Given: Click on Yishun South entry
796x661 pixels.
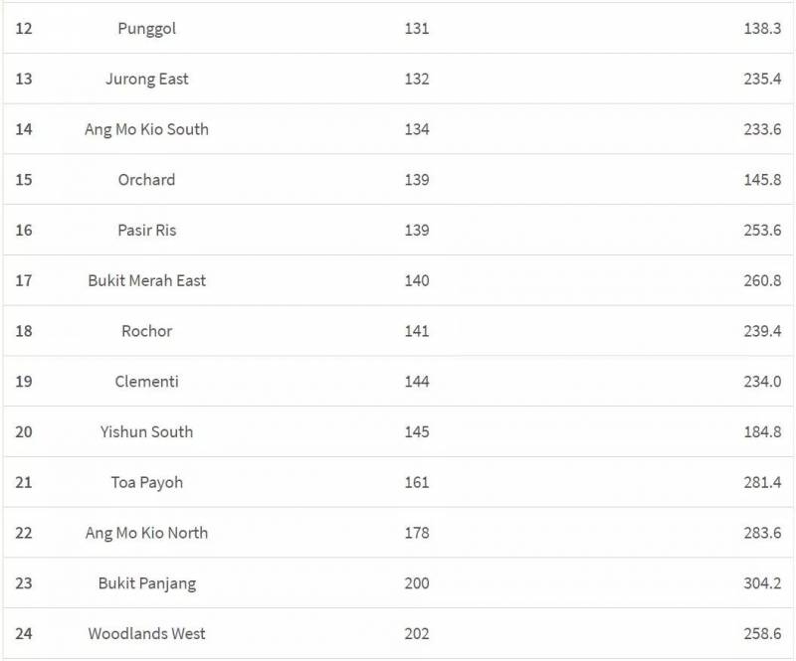Looking at the screenshot, I should [146, 432].
